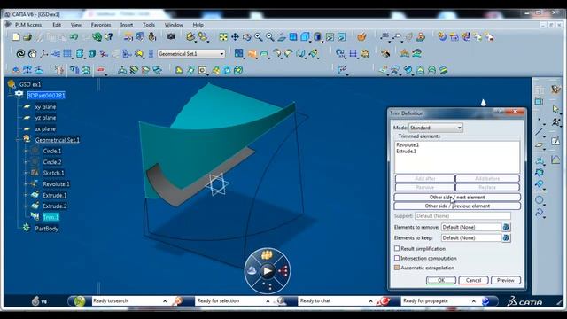Click the line tool icon on right toolbar
Viewport: 567px width, 319px height.
pos(540,132)
